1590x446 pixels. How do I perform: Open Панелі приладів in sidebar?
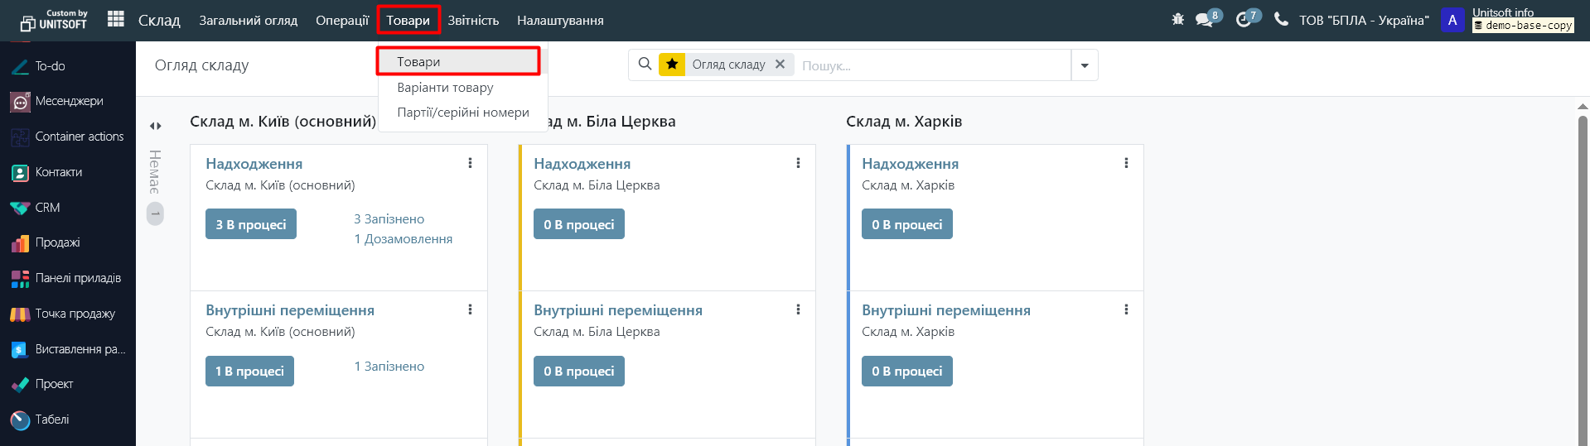pyautogui.click(x=68, y=278)
